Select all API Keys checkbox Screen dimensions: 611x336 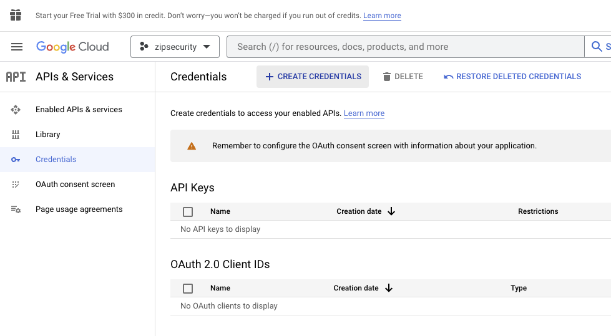188,212
